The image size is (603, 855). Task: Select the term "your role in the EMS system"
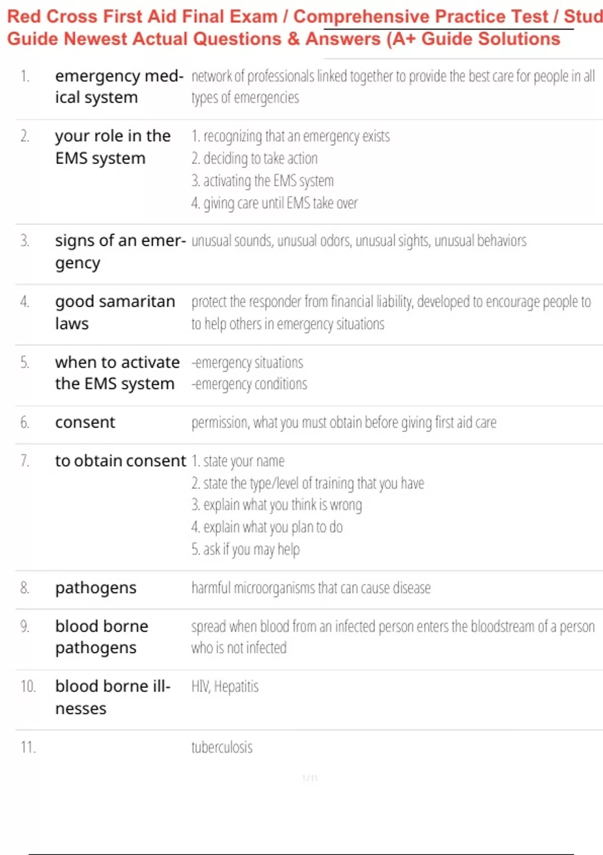[113, 147]
